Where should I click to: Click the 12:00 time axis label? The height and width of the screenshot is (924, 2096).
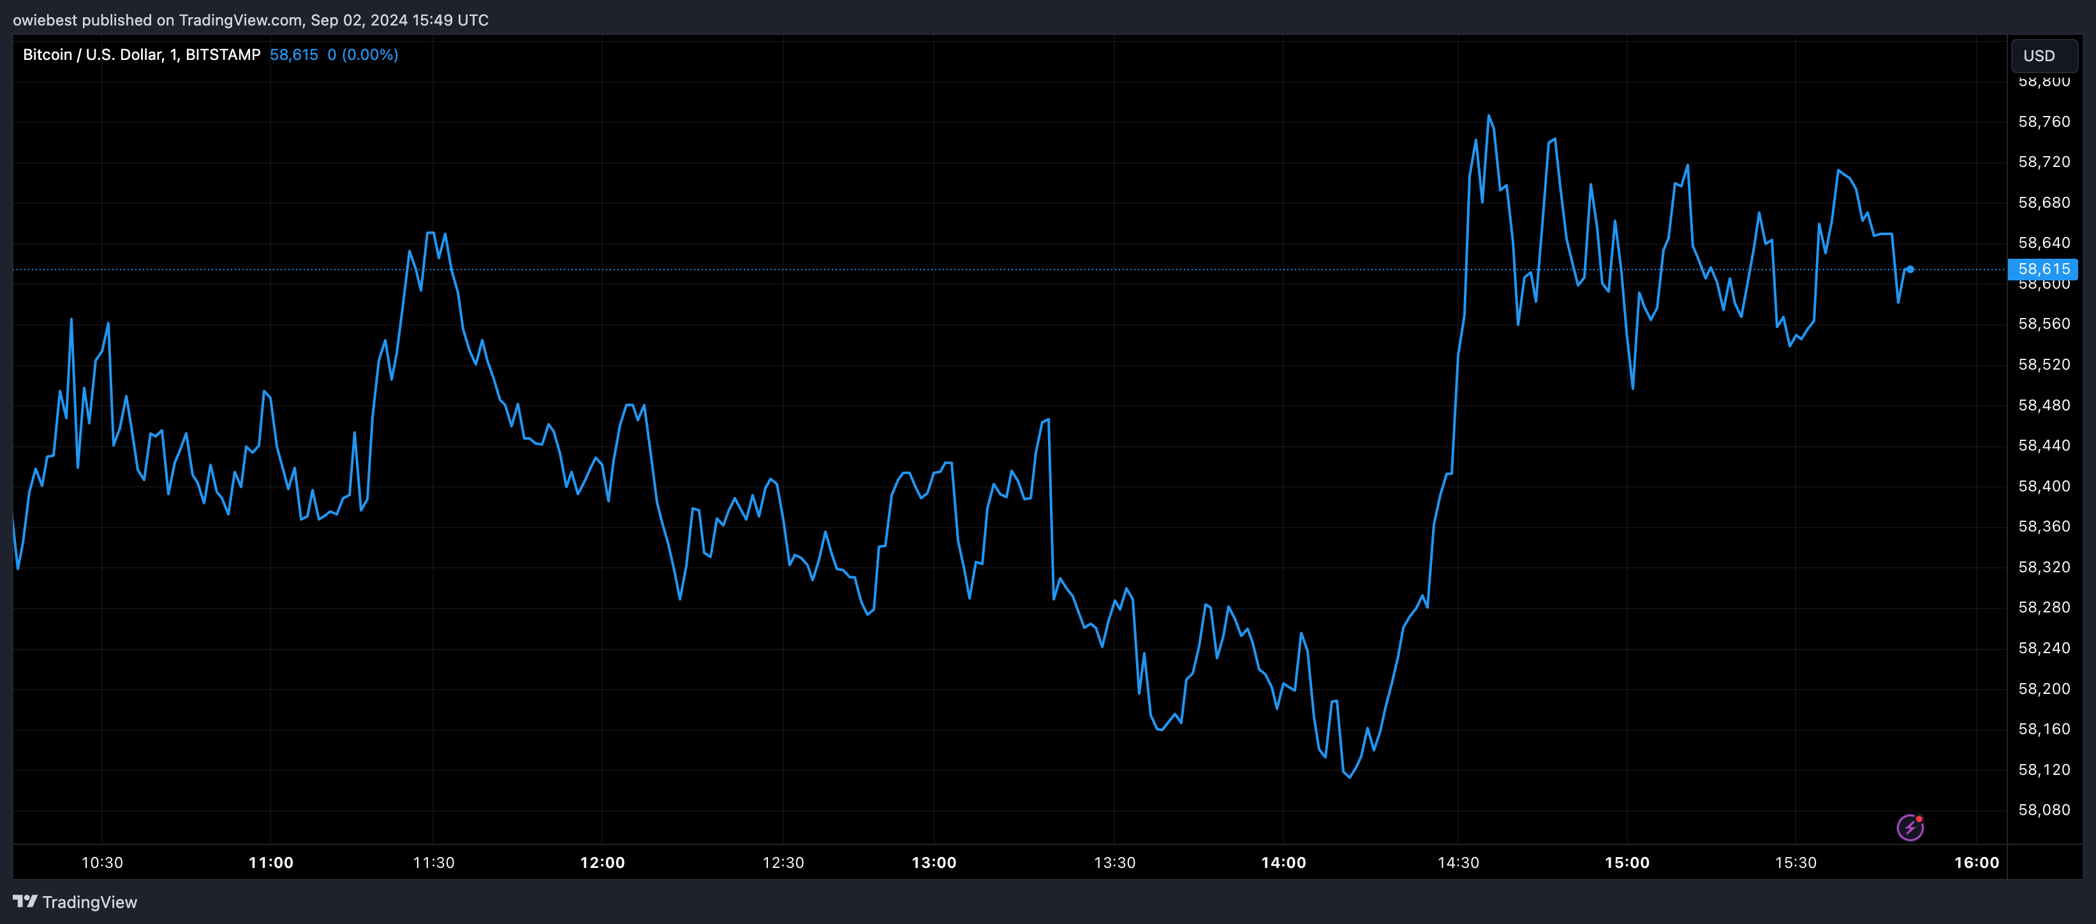602,862
